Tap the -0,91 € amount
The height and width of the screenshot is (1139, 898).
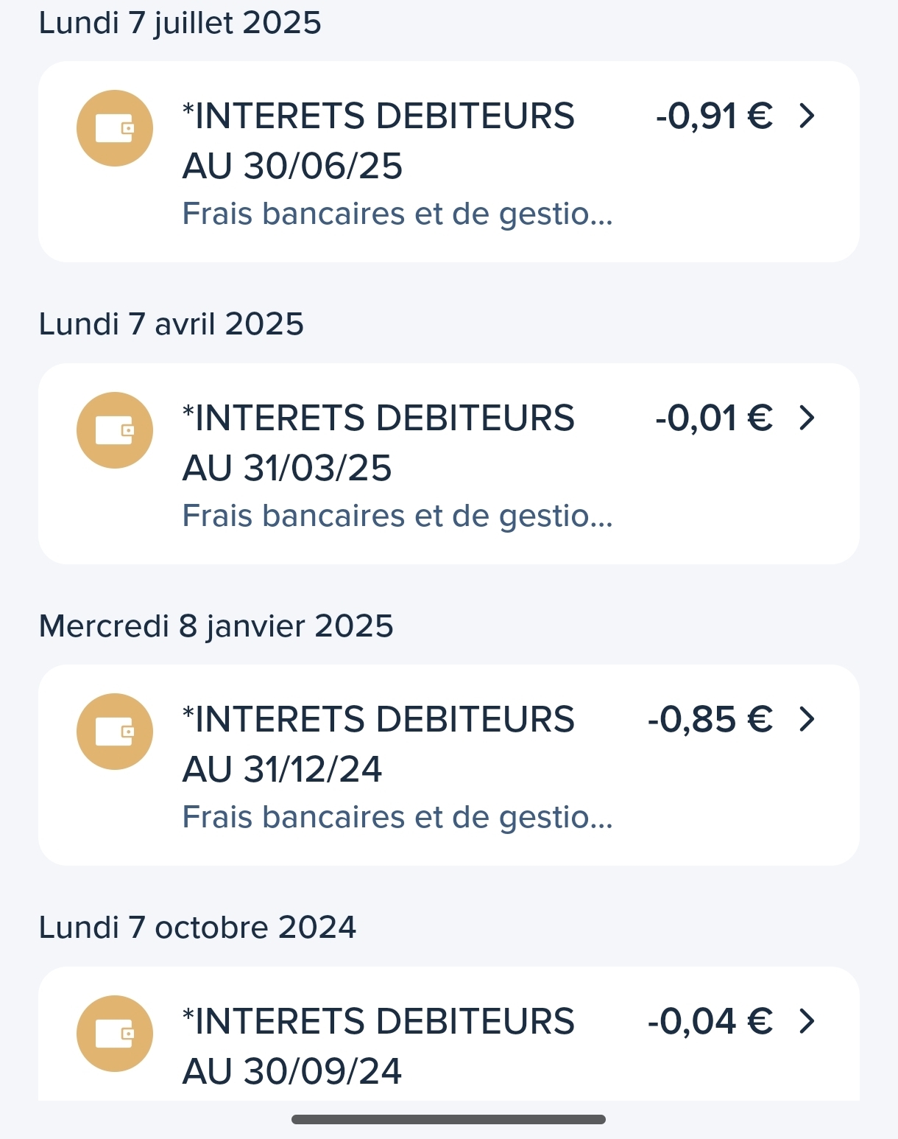click(x=714, y=116)
